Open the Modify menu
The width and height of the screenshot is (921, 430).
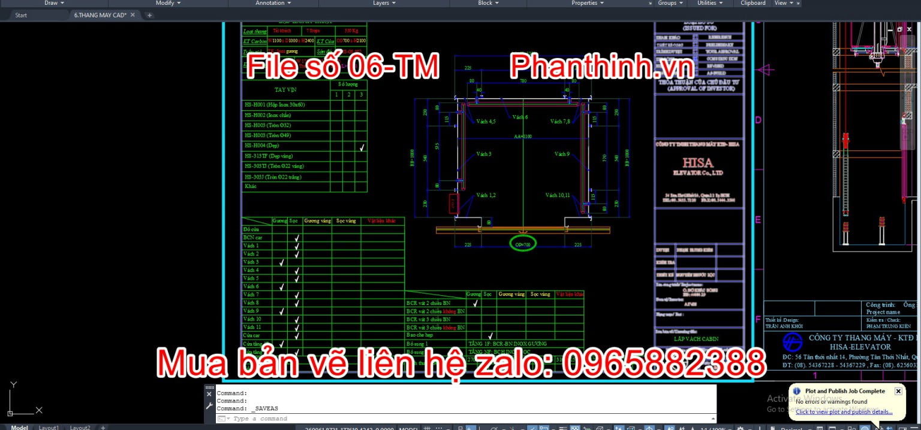(x=167, y=3)
